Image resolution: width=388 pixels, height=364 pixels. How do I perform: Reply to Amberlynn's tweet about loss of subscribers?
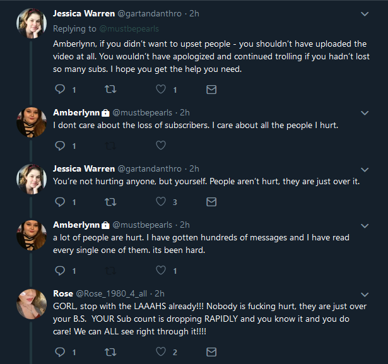tap(60, 146)
